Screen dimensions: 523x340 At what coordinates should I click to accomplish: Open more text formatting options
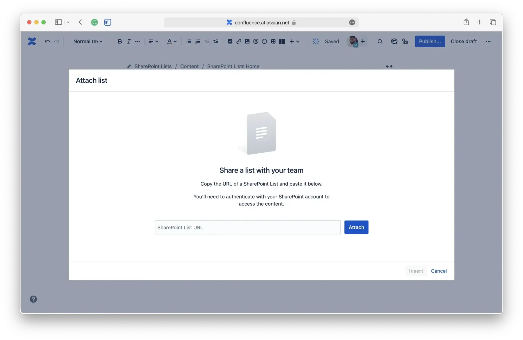[x=138, y=41]
